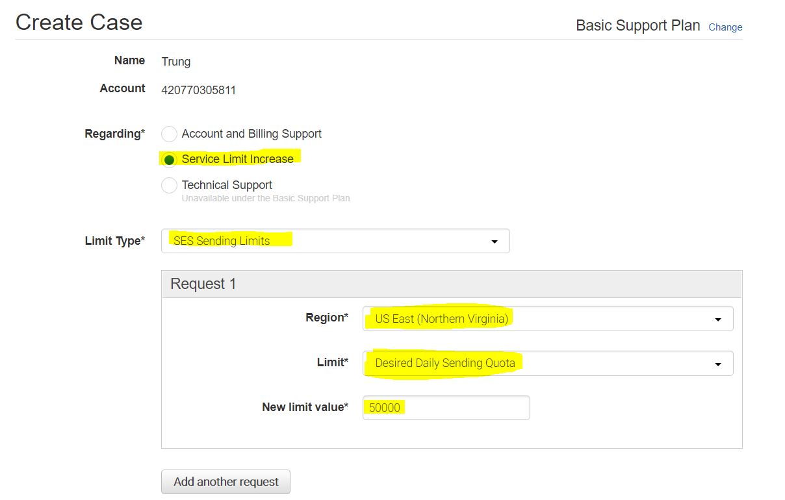This screenshot has height=500, width=785.
Task: Select the Technical Support radio button
Action: coord(170,186)
